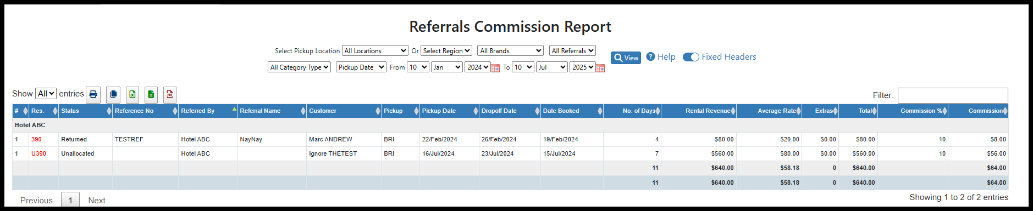
Task: Open reservation 390 link
Action: (x=36, y=139)
